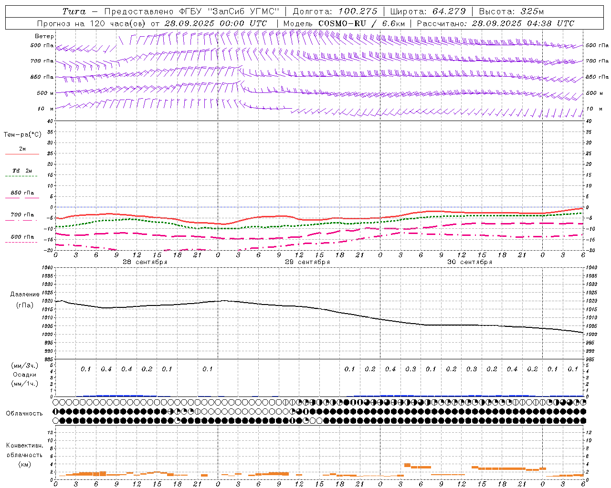Click the 500 гПа temperature legend entry
The image size is (611, 488).
[x=22, y=239]
